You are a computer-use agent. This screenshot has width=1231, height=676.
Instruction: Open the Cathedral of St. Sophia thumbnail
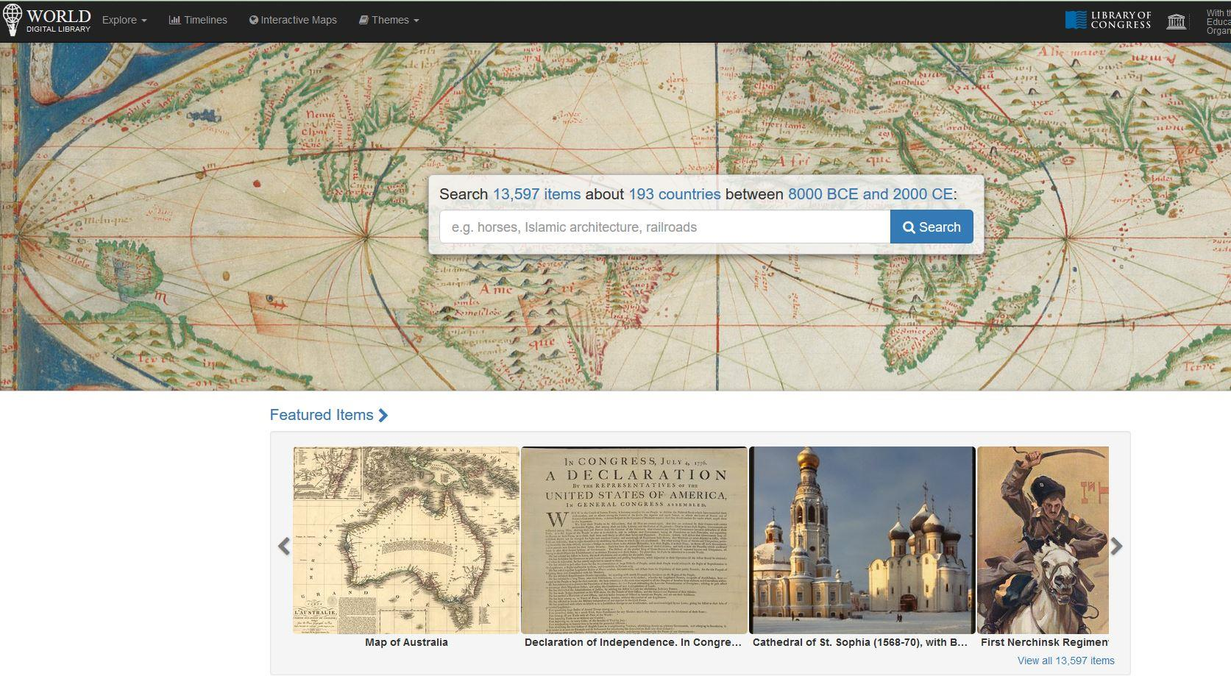pyautogui.click(x=862, y=540)
